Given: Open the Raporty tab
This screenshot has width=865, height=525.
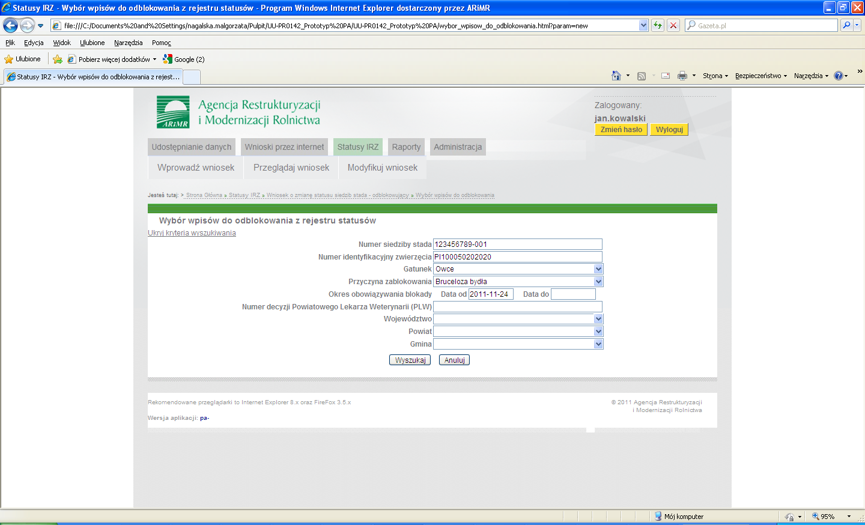Looking at the screenshot, I should 407,147.
